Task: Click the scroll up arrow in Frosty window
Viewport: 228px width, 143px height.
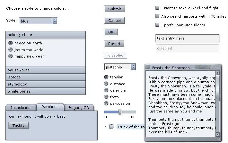Action: (x=217, y=73)
